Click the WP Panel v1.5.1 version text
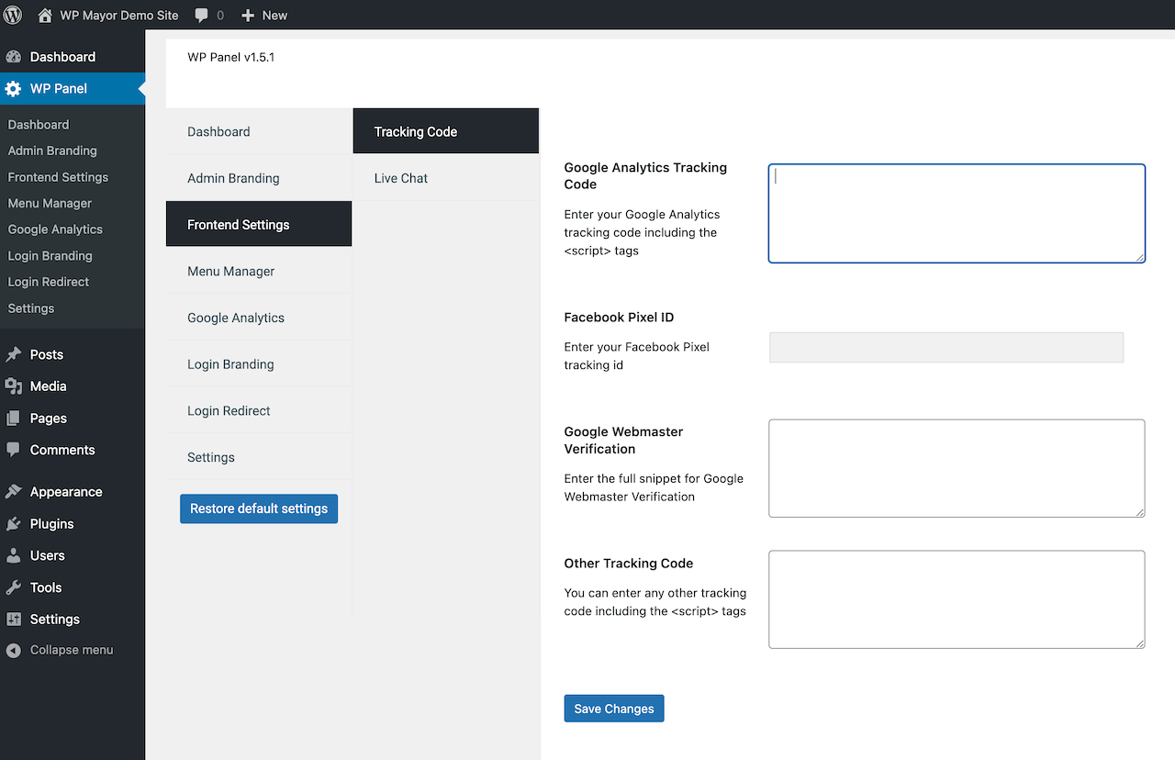 point(230,57)
